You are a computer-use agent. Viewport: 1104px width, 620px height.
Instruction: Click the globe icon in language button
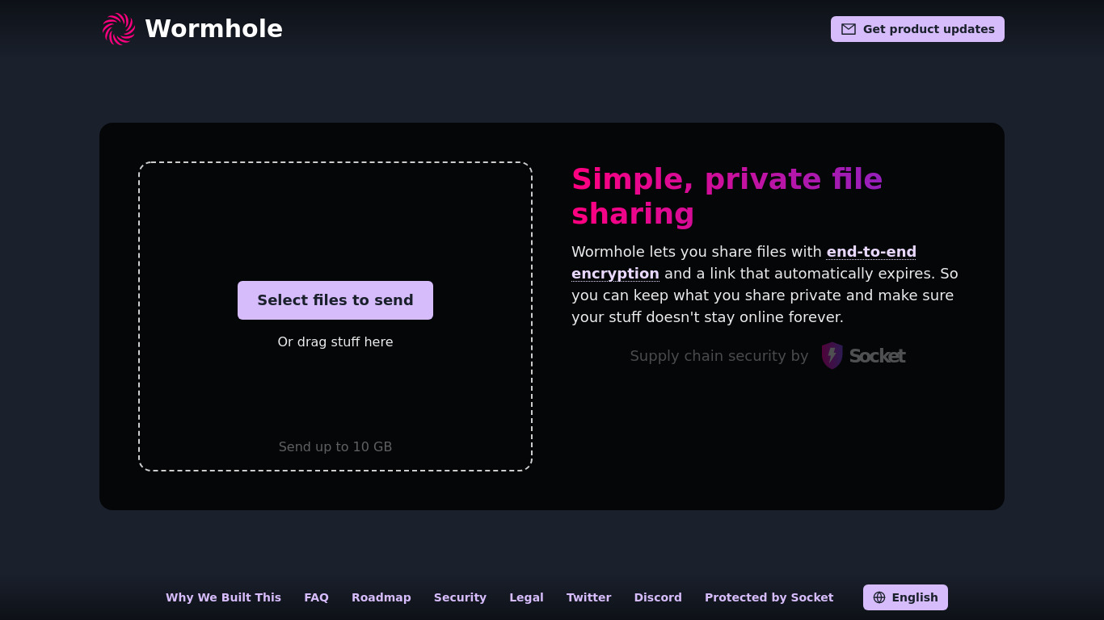pos(879,597)
